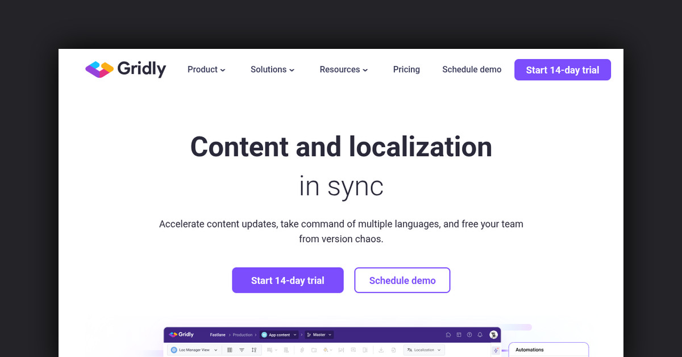The height and width of the screenshot is (357, 682).
Task: Expand the Solutions dropdown menu
Action: 272,69
